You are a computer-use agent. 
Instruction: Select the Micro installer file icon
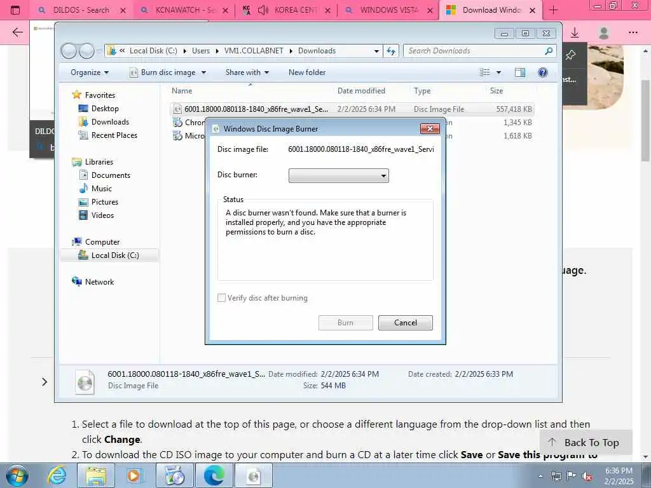[178, 136]
